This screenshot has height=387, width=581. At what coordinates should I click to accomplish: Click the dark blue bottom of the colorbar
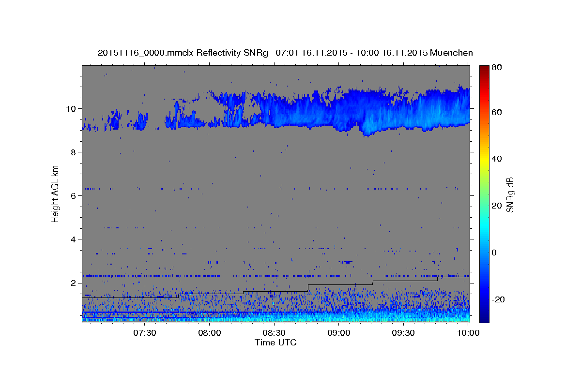(x=484, y=317)
